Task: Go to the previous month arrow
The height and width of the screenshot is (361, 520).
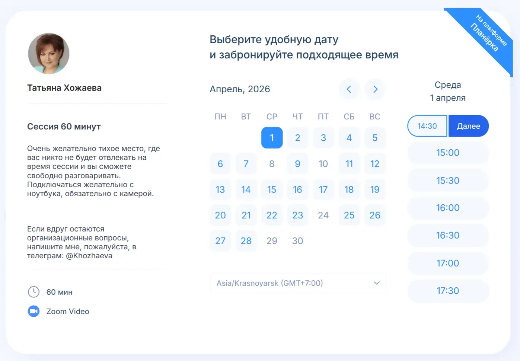Action: (349, 89)
